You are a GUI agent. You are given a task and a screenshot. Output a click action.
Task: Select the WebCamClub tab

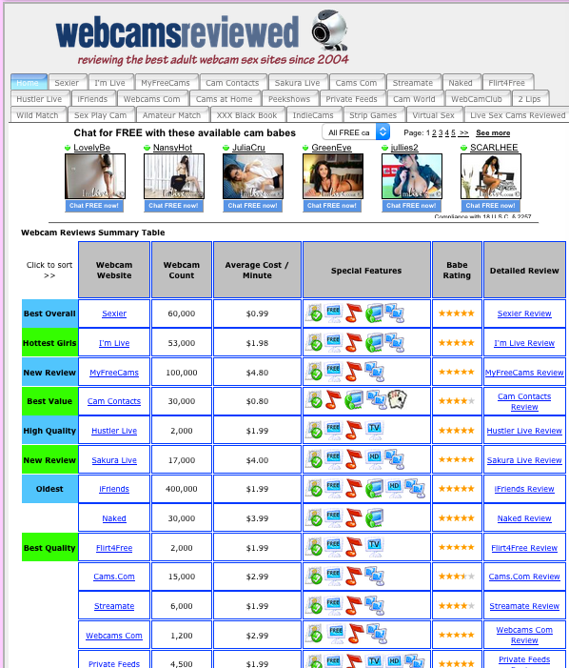point(477,99)
